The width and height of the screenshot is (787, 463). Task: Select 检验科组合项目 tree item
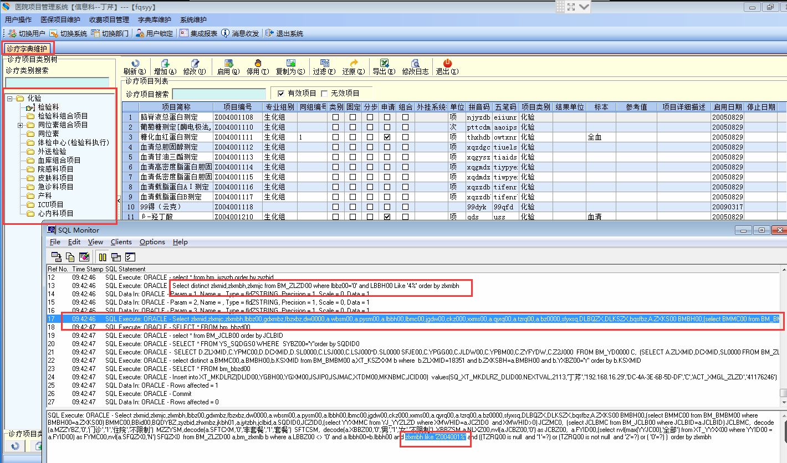63,116
